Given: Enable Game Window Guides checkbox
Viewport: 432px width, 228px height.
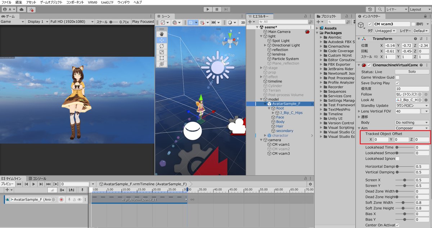Looking at the screenshot, I should click(x=397, y=77).
